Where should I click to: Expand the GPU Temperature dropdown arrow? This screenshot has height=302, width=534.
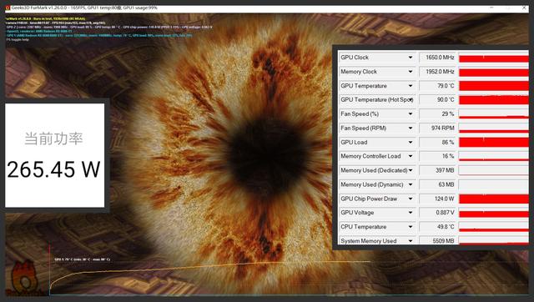(411, 86)
